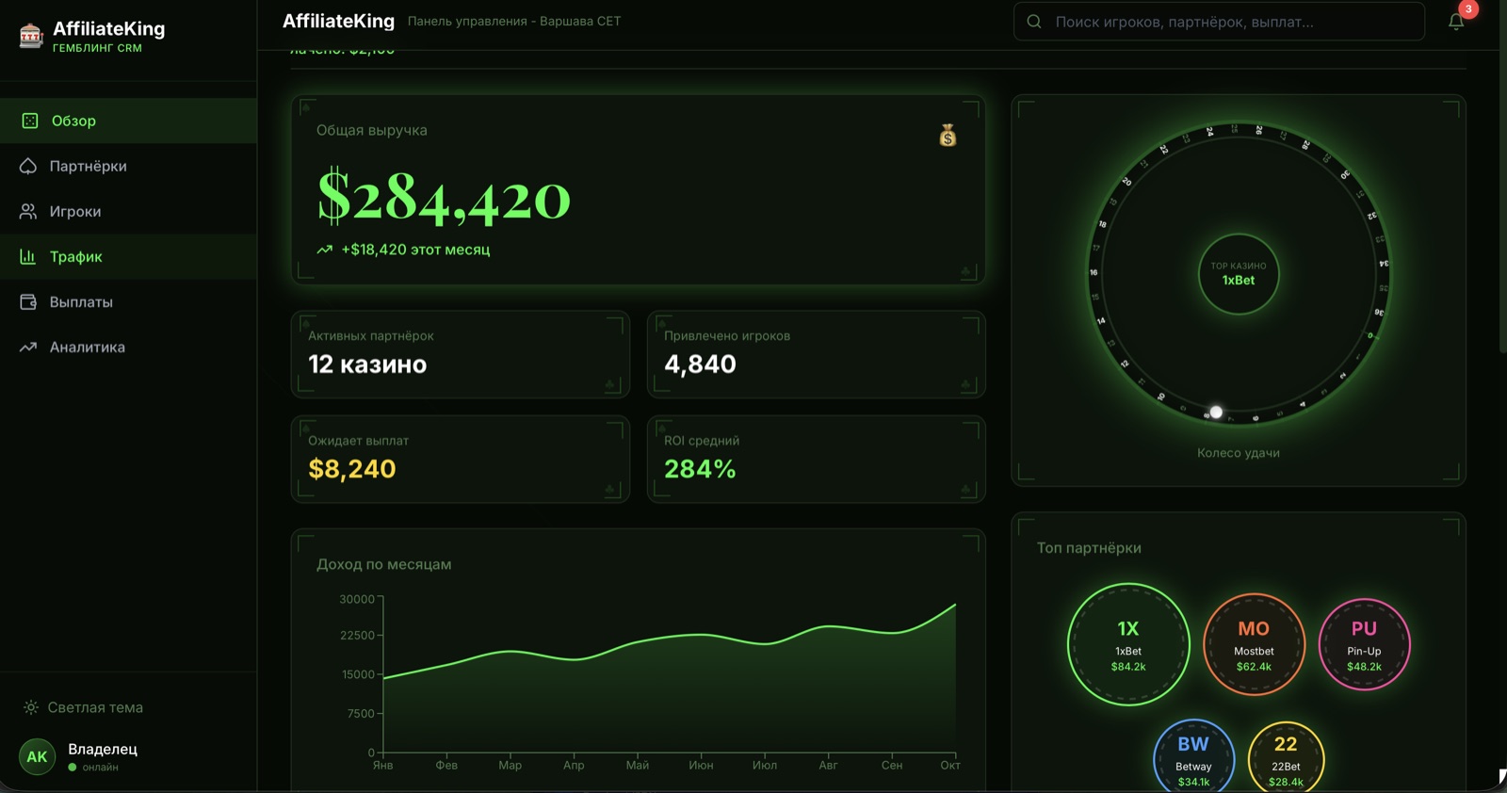Click the $284,420 total revenue value
Image resolution: width=1507 pixels, height=793 pixels.
coord(444,197)
